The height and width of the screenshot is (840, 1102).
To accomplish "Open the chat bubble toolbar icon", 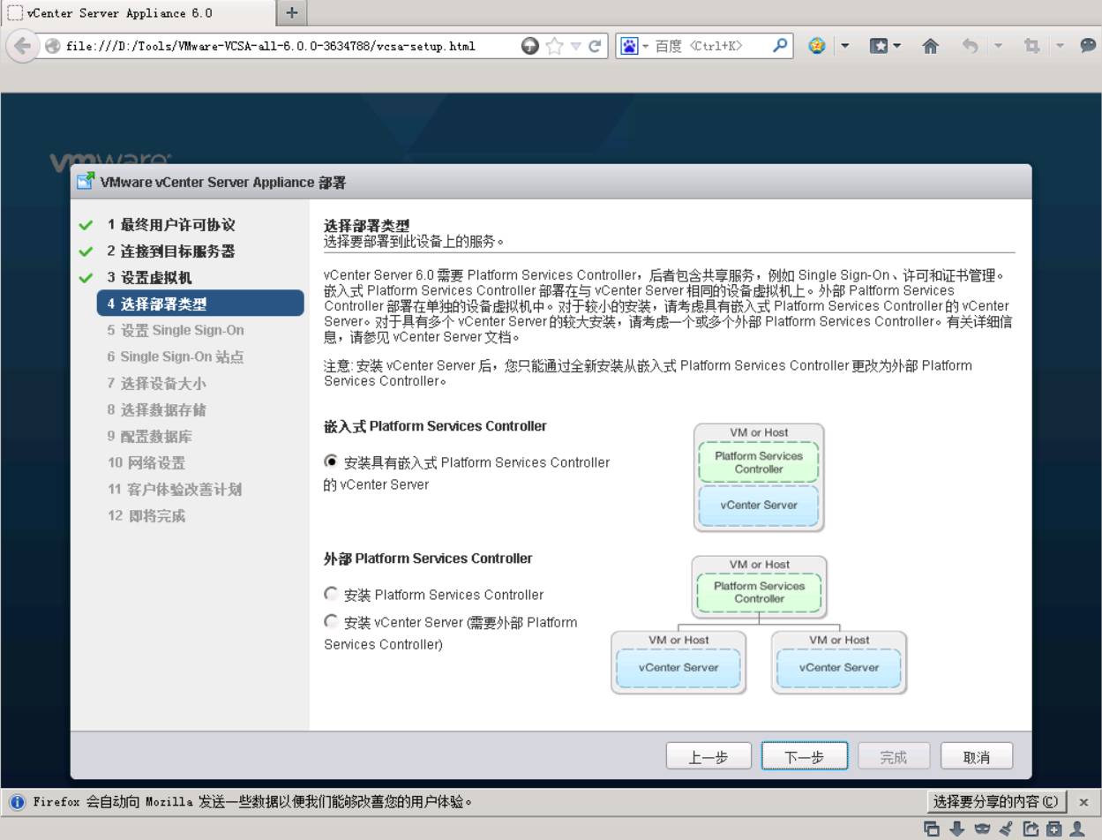I will (1088, 46).
